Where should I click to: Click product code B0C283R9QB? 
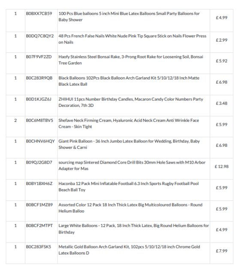39,78
